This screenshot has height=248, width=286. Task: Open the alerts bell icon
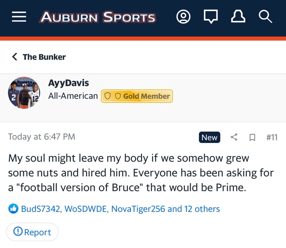(x=238, y=17)
